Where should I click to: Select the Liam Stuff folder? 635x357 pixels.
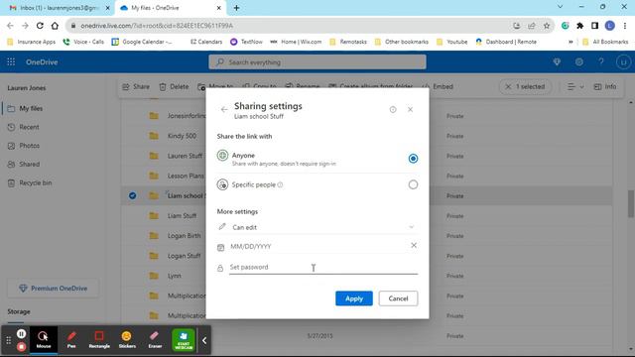(182, 216)
